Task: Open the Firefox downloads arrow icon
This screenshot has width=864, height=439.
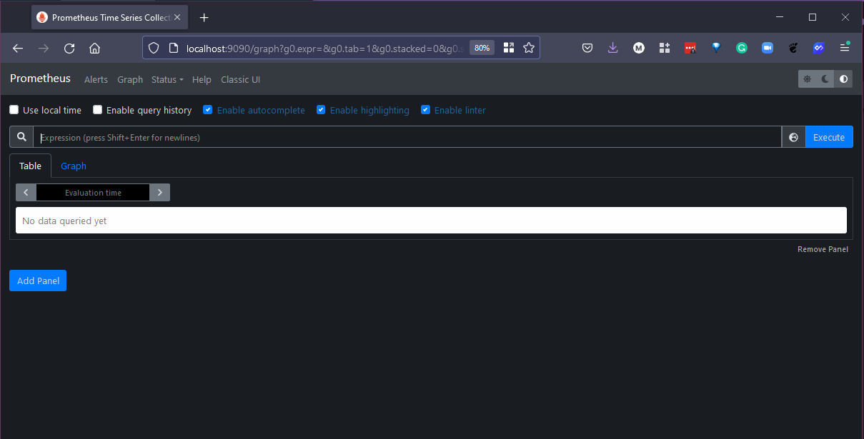Action: [x=612, y=48]
